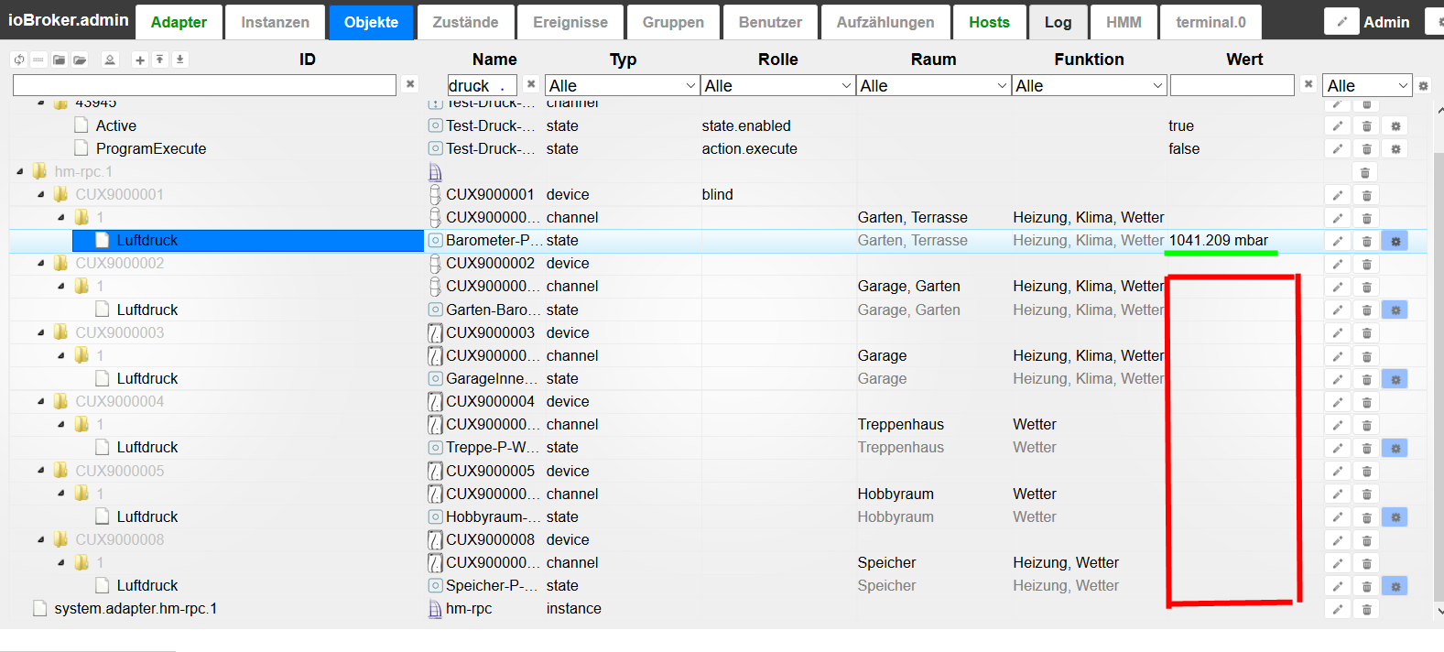The height and width of the screenshot is (652, 1444).
Task: Collapse the CUX9000001 tree node
Action: click(41, 195)
